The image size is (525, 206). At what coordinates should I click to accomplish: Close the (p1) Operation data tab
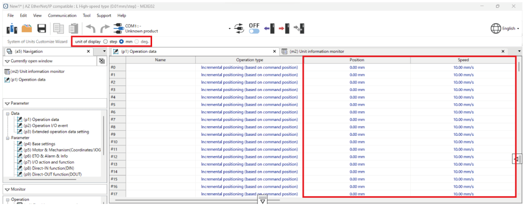tap(275, 51)
